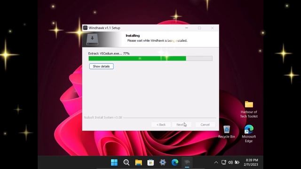Click the battery icon in the system tray
The height and width of the screenshot is (169, 301).
(x=237, y=162)
